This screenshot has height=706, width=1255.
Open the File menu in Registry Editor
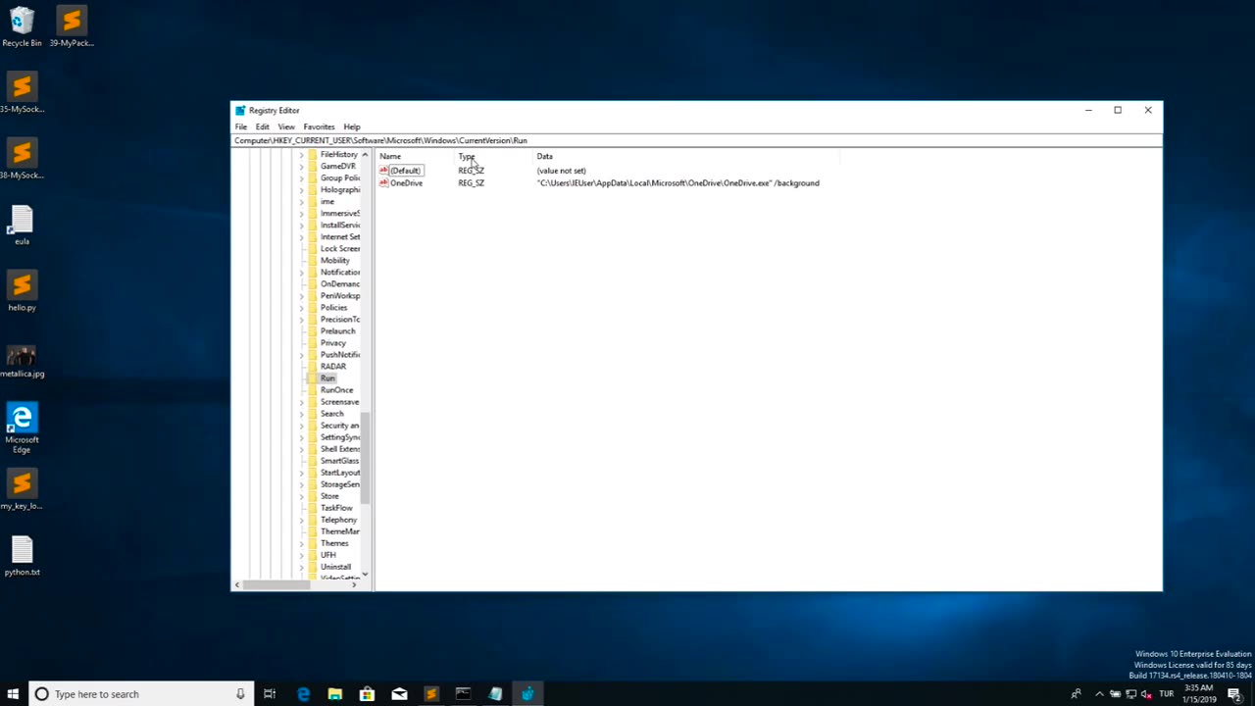(241, 126)
